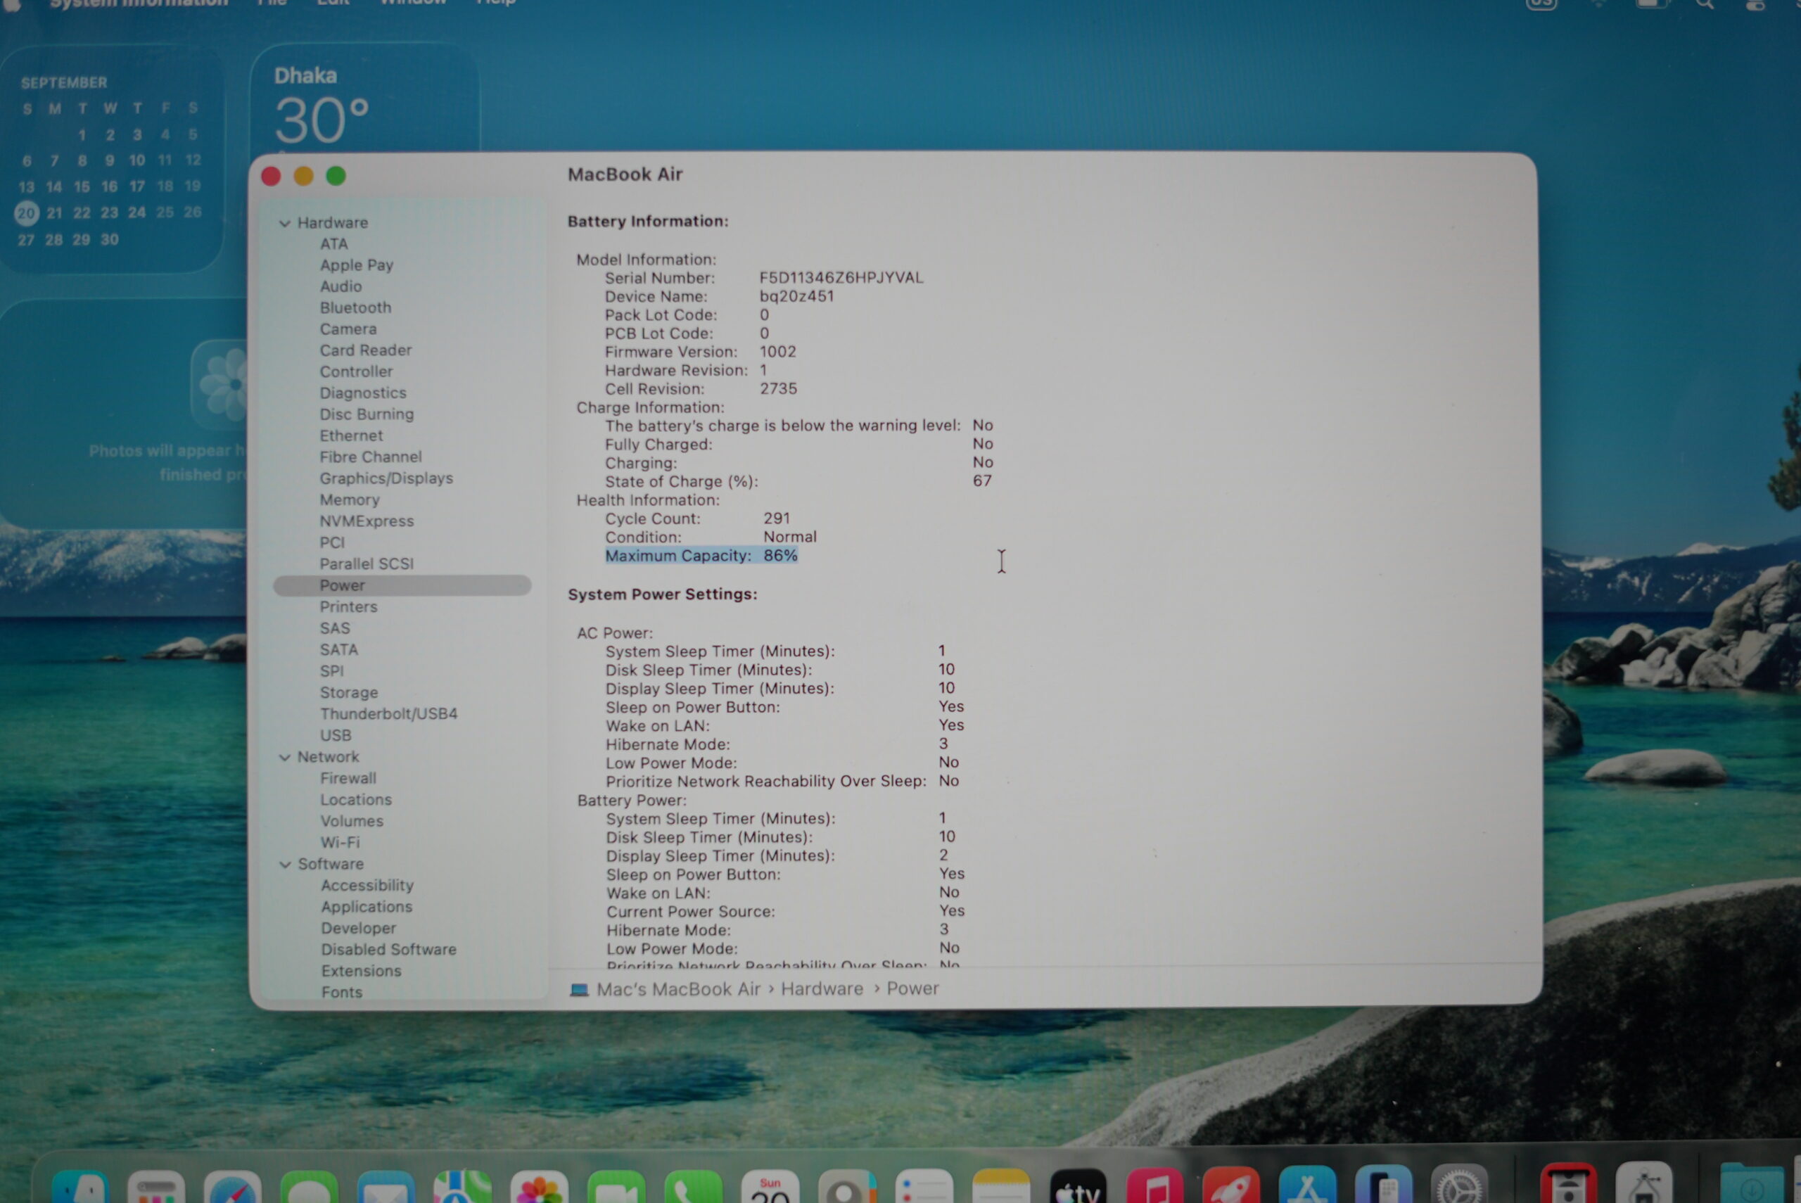The width and height of the screenshot is (1801, 1203).
Task: Click the highlighted Maximum Capacity 86% line
Action: coord(701,556)
